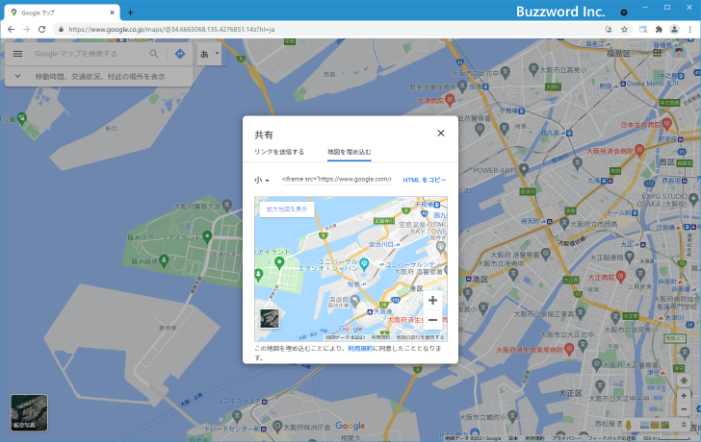The image size is (701, 442).
Task: Click the iframe embed code field
Action: pos(336,180)
